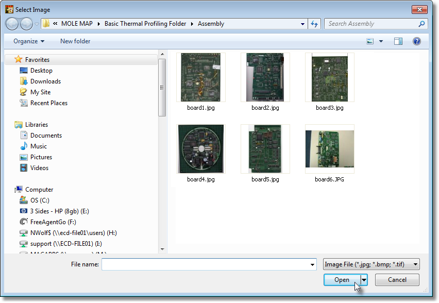Click the Computer icon
439x303 pixels.
click(x=19, y=189)
